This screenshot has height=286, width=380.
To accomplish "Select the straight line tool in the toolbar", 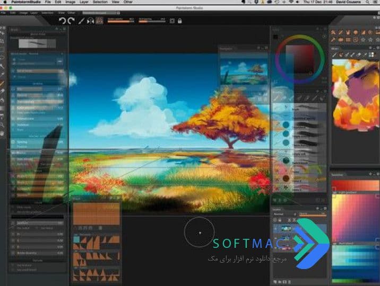I will click(81, 21).
